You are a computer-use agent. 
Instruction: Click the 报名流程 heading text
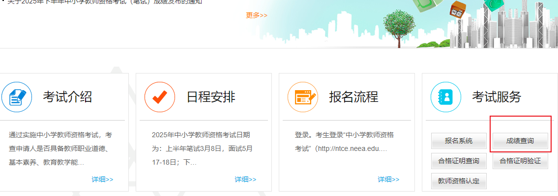click(x=353, y=97)
